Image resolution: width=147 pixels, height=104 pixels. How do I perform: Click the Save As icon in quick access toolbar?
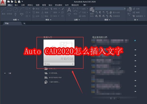(x=19, y=1)
